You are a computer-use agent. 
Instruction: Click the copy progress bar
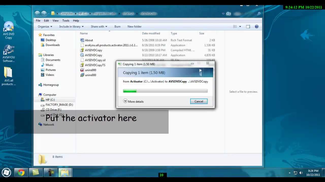165,91
